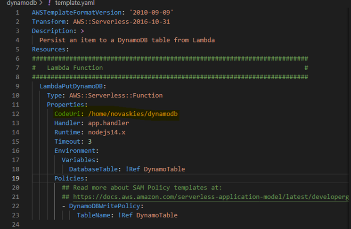Click the YAML exclamation file icon in breadcrumb
This screenshot has width=351, height=229.
tap(49, 3)
